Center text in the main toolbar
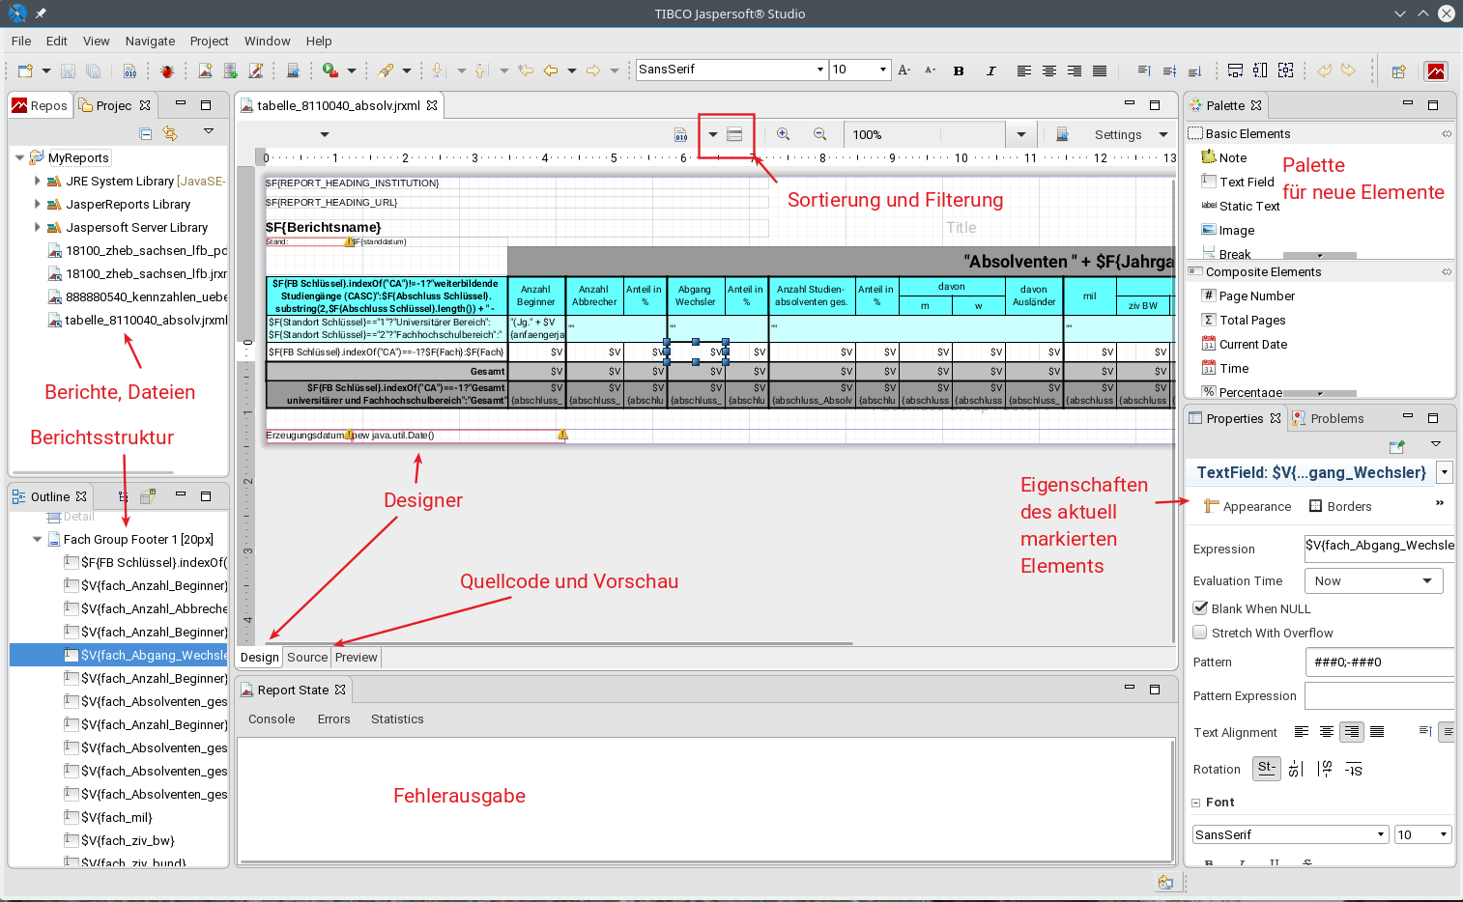This screenshot has height=902, width=1463. [x=1049, y=70]
